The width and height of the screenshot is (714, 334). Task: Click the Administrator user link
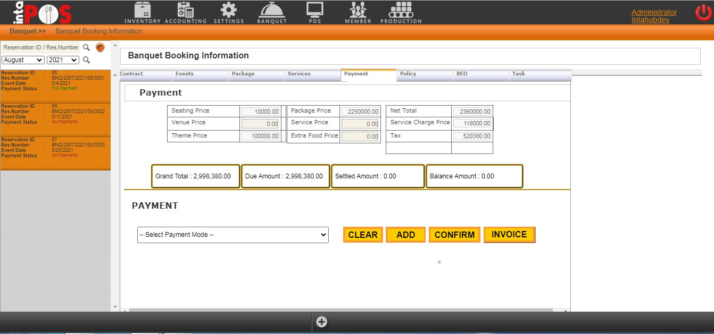coord(654,12)
